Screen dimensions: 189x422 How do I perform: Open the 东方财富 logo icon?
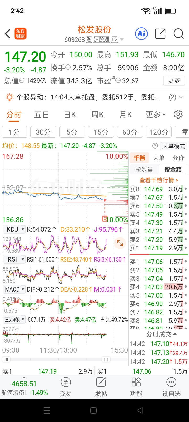coord(20,34)
